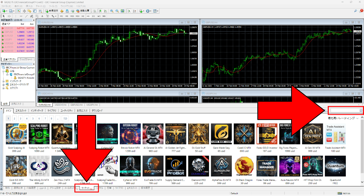Viewport: 364px width, 196px height.
Task: Open the Gold Scalping AI product thumbnail
Action: [x=16, y=134]
